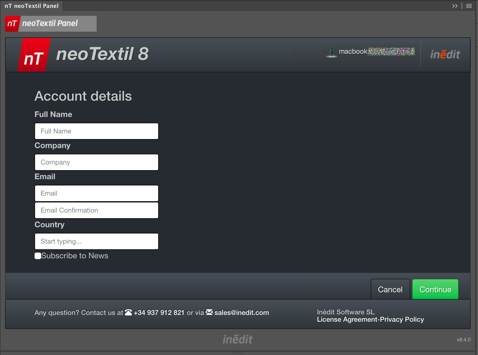Click the neoTextil Panel logo button
The width and height of the screenshot is (478, 355).
click(x=51, y=24)
